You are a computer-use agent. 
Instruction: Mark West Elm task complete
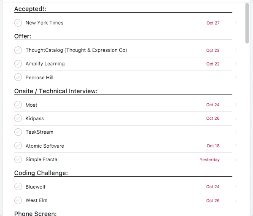pyautogui.click(x=18, y=200)
